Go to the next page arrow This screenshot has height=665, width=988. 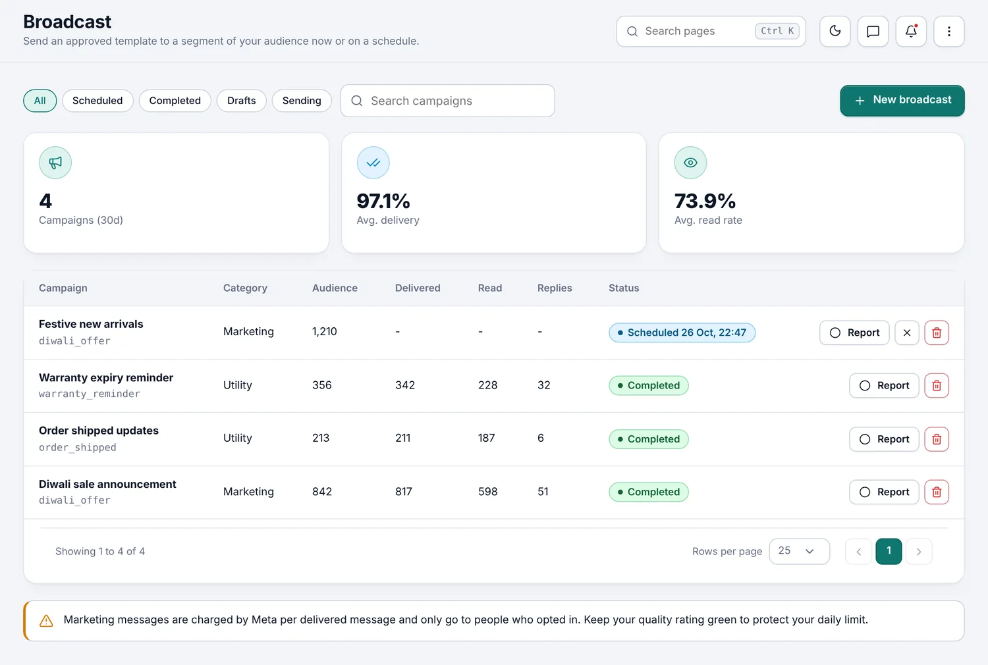pos(919,552)
